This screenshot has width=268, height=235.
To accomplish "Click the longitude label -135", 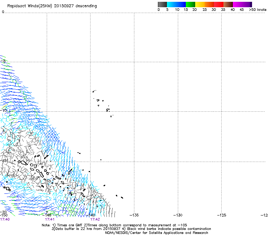I will 134,215.
